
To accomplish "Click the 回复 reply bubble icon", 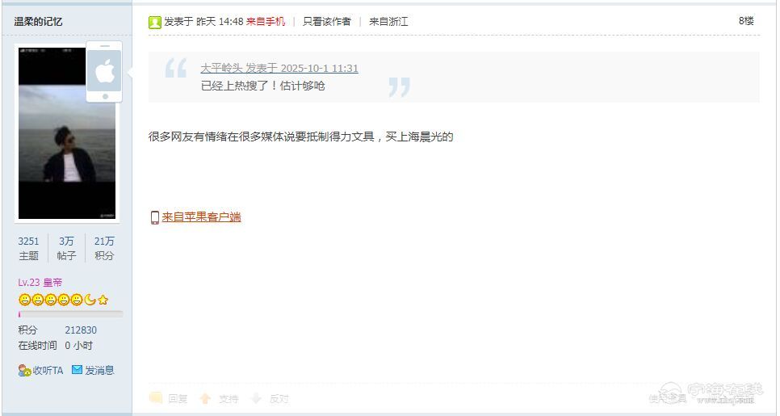I will [x=156, y=397].
